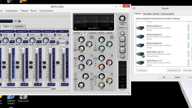Click the HPF knob in EQ panel
The width and height of the screenshot is (192, 108).
[81, 85]
